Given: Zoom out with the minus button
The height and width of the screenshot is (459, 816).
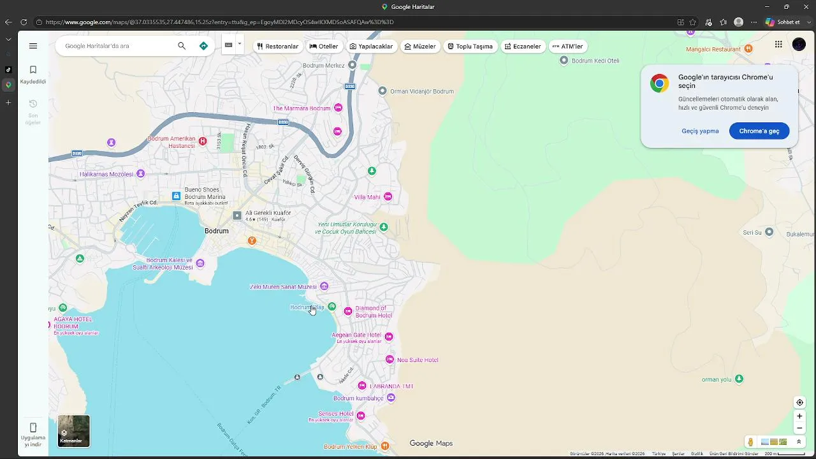Looking at the screenshot, I should tap(799, 428).
